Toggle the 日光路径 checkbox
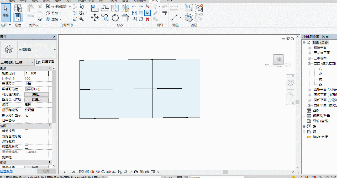 tap(27, 121)
